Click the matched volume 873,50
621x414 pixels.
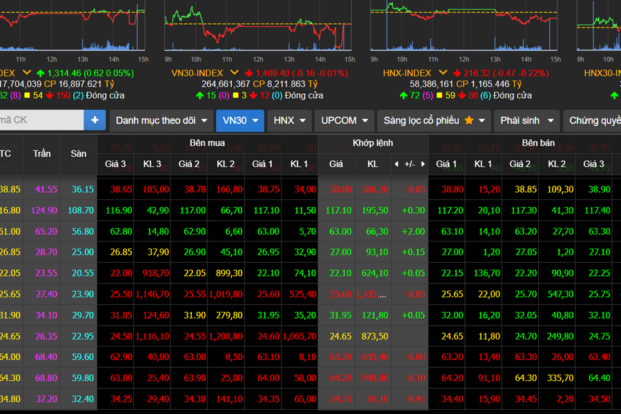click(x=375, y=336)
